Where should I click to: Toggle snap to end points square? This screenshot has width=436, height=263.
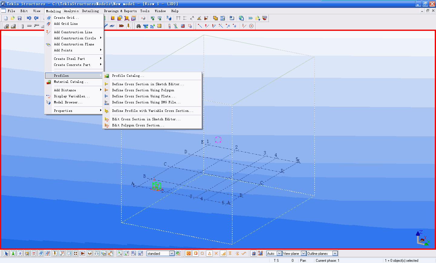[x=196, y=253]
